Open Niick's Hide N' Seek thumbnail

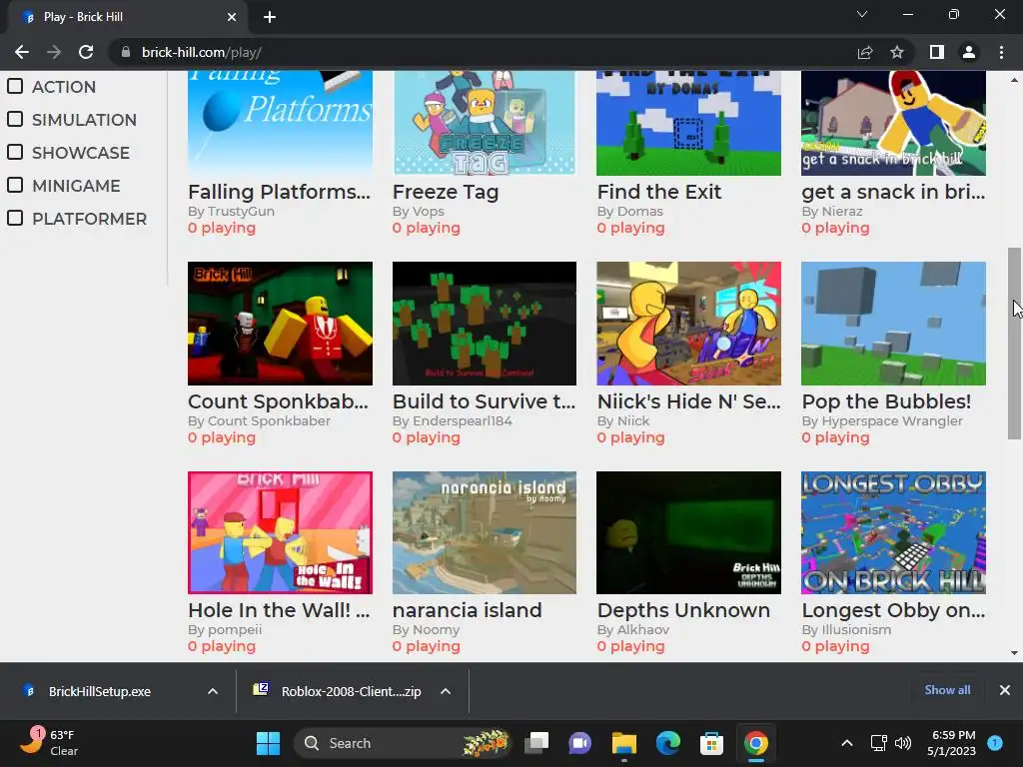(x=688, y=324)
